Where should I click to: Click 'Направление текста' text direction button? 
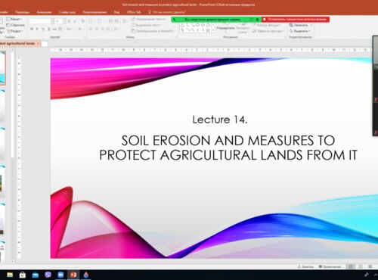[x=149, y=19]
